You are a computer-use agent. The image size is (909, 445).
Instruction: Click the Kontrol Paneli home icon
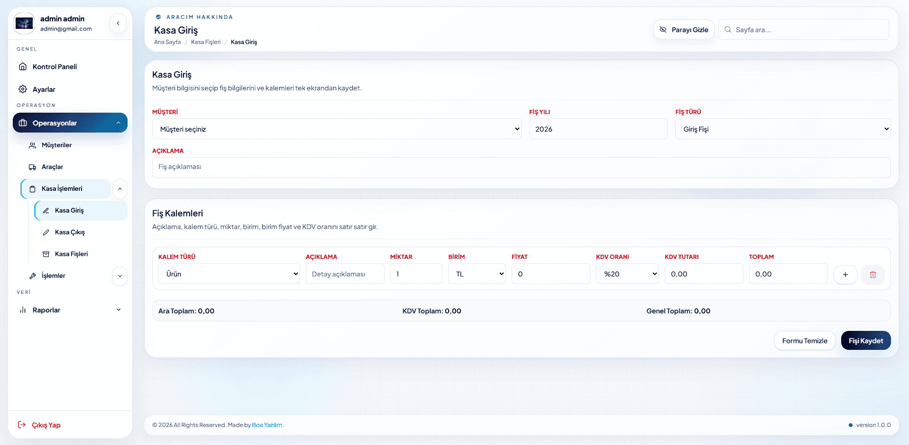[23, 67]
